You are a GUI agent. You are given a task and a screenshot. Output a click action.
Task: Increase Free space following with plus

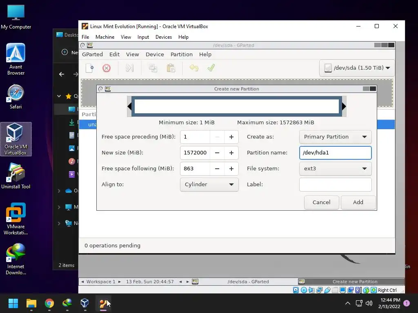(231, 168)
